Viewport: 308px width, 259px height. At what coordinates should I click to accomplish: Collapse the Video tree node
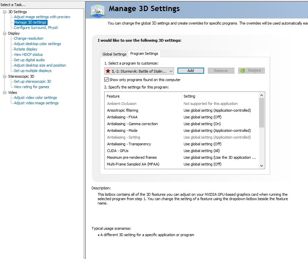4,92
